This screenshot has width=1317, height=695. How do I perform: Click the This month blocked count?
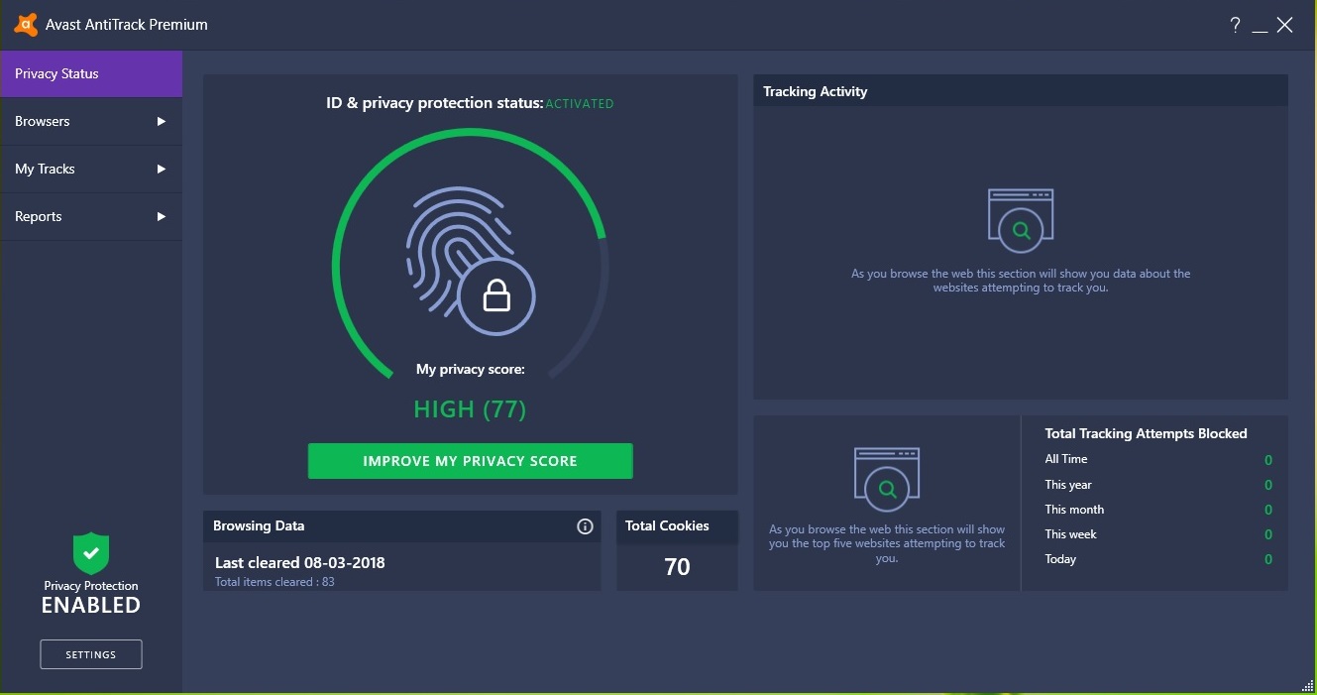1268,510
